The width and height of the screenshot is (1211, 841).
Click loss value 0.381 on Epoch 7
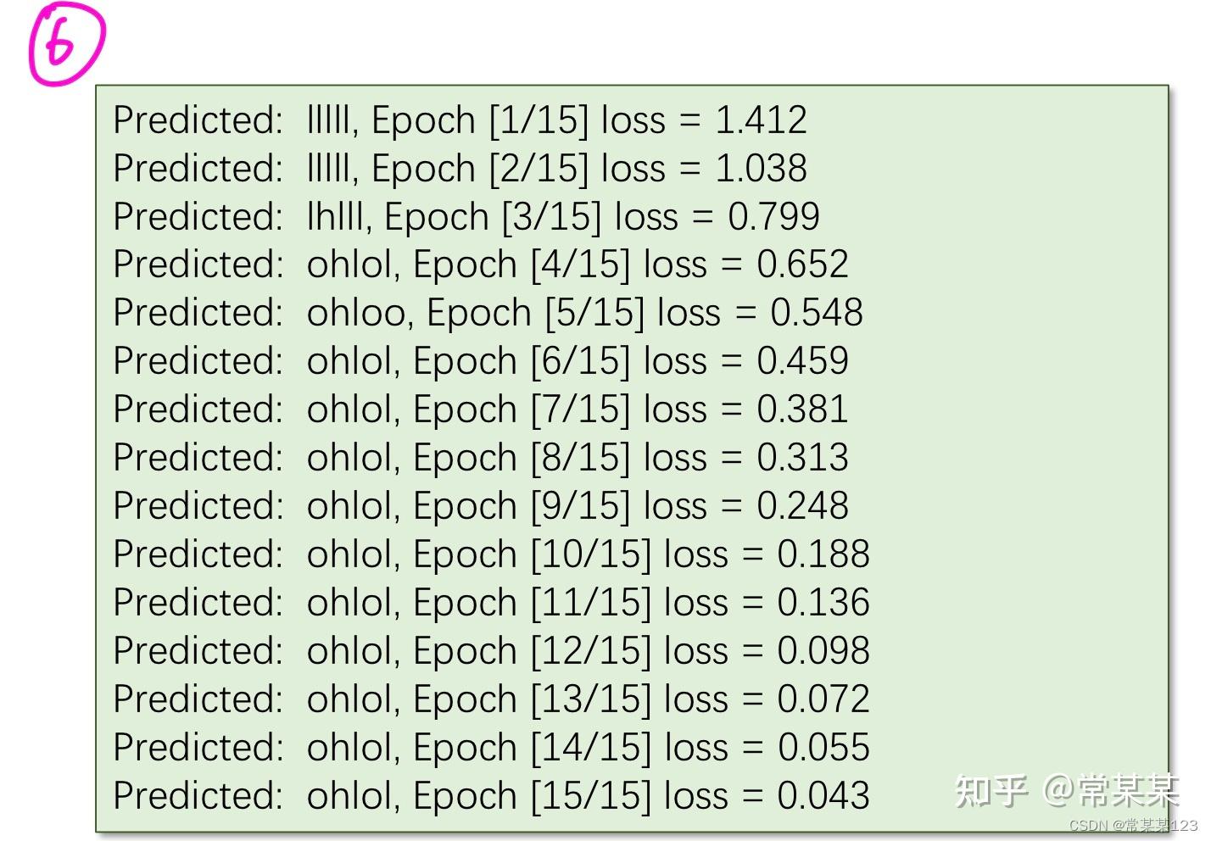pyautogui.click(x=802, y=409)
